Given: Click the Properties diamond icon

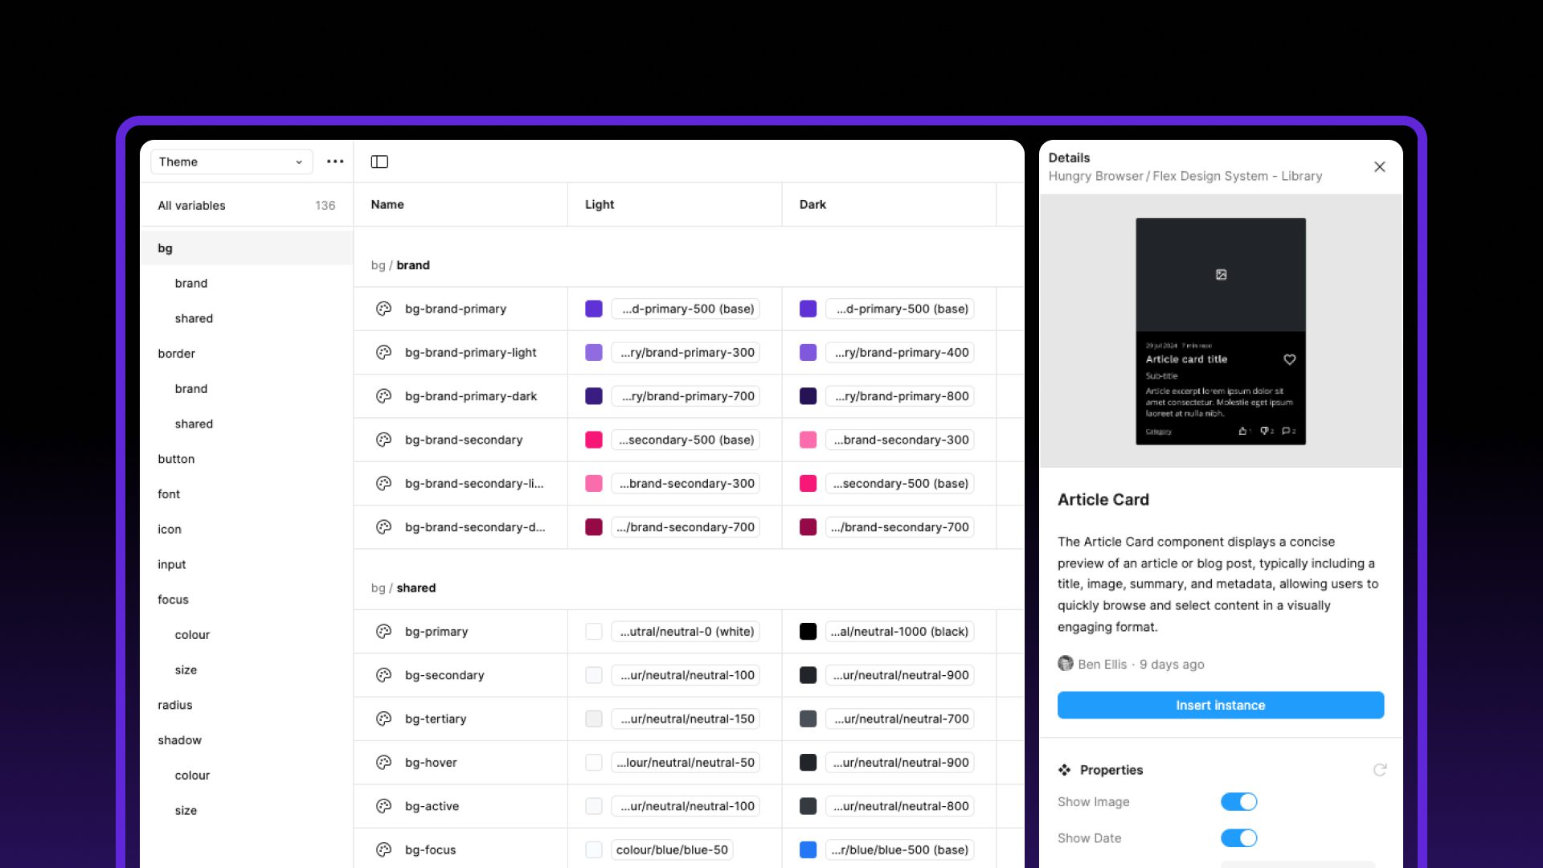Looking at the screenshot, I should pyautogui.click(x=1064, y=770).
